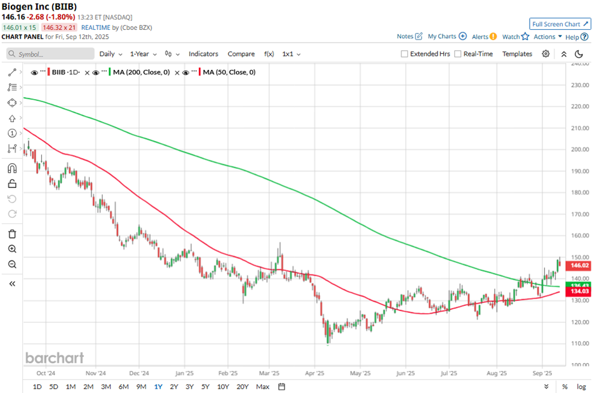
Task: Click the Symbol search field
Action: pyautogui.click(x=50, y=54)
